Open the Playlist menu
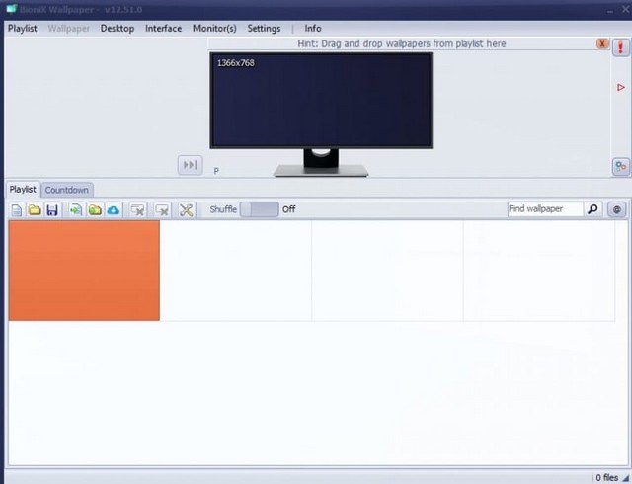Screen dimensions: 632x484 [22, 29]
